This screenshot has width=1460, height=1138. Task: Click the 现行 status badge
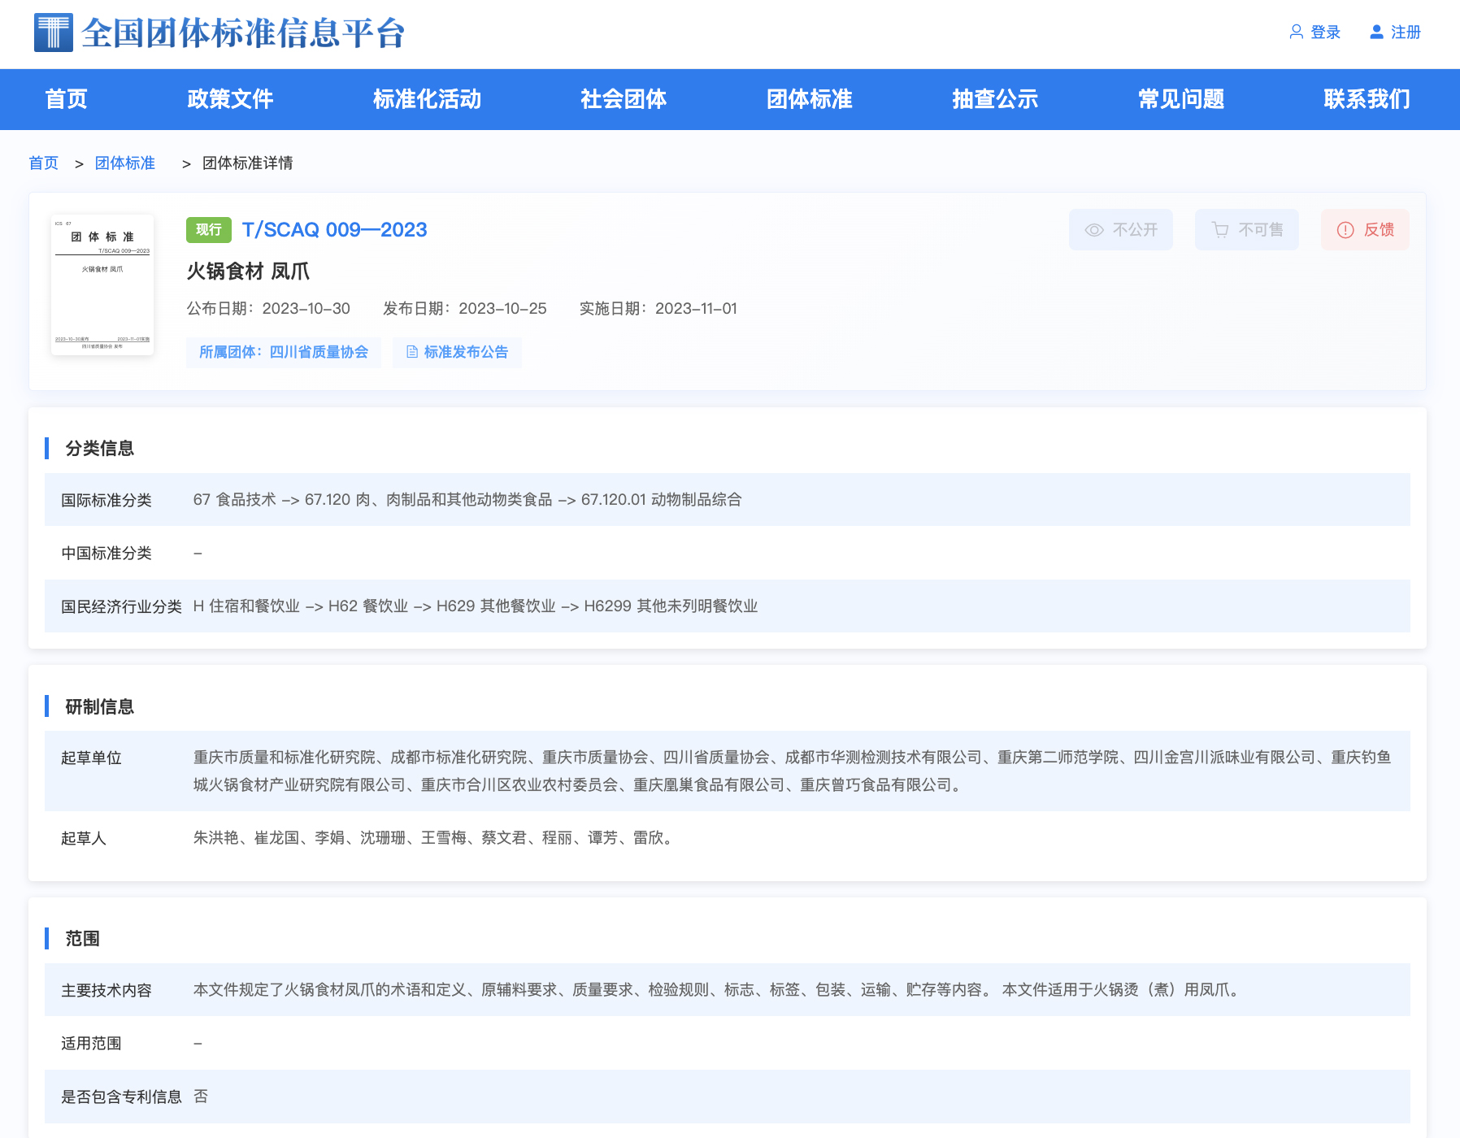(209, 230)
